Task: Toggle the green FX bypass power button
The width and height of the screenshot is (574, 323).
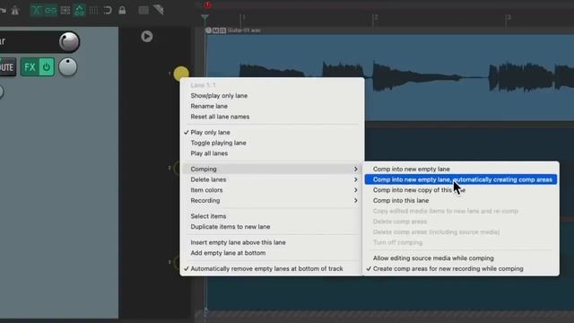Action: [x=47, y=67]
